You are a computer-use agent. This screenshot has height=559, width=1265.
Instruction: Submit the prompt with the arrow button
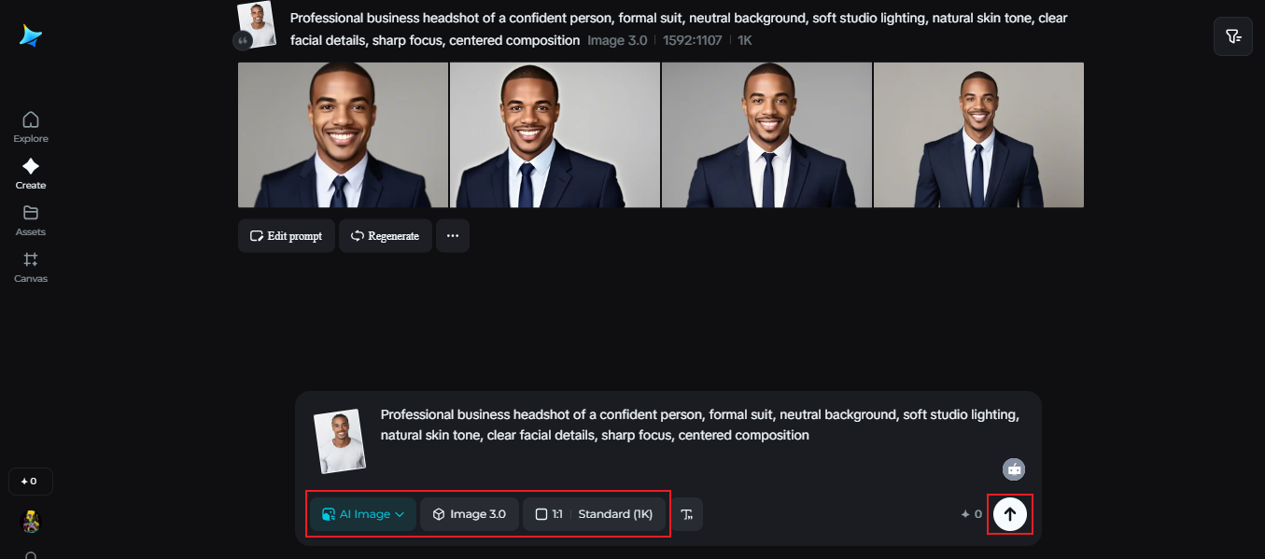(x=1010, y=513)
